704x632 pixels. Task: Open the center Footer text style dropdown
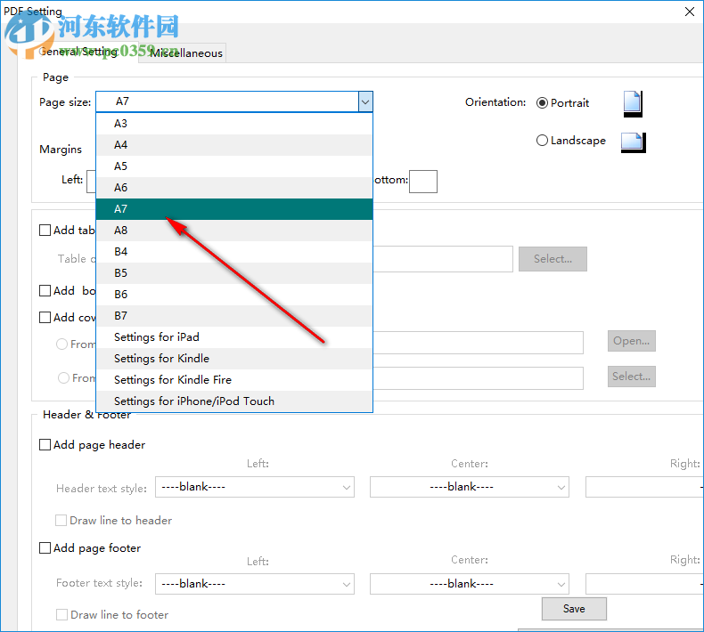pyautogui.click(x=469, y=584)
